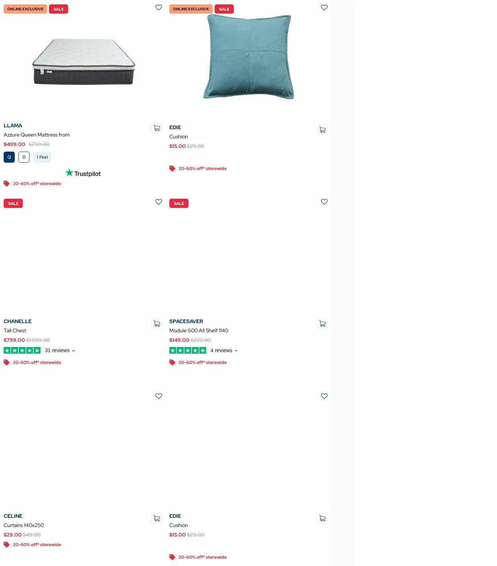Viewport: 497px width, 566px height.
Task: Favorite the teal Edie cushion with heart
Action: 324,8
